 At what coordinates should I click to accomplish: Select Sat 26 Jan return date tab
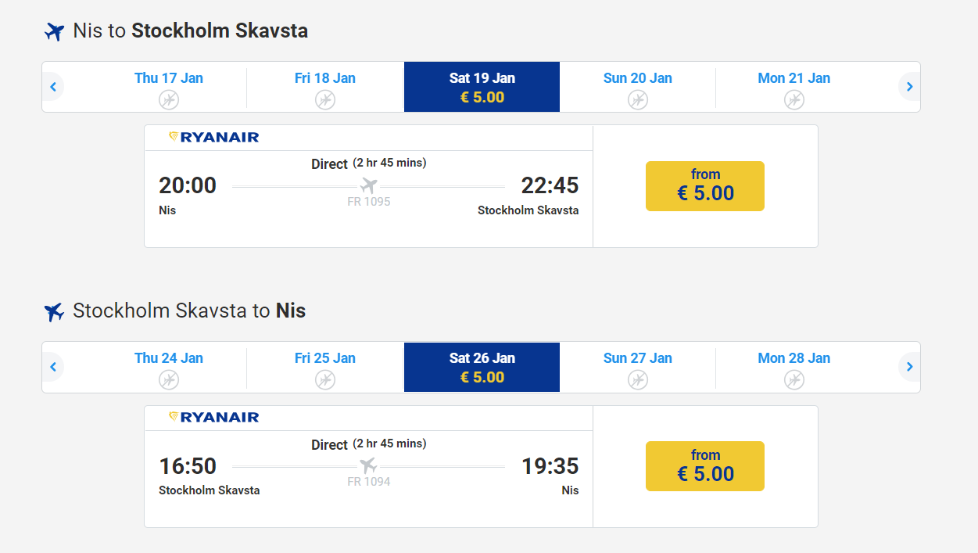click(482, 367)
